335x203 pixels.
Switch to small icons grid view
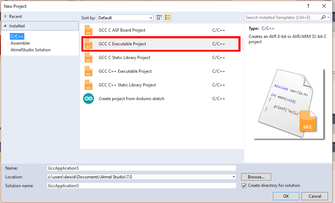pyautogui.click(x=159, y=18)
